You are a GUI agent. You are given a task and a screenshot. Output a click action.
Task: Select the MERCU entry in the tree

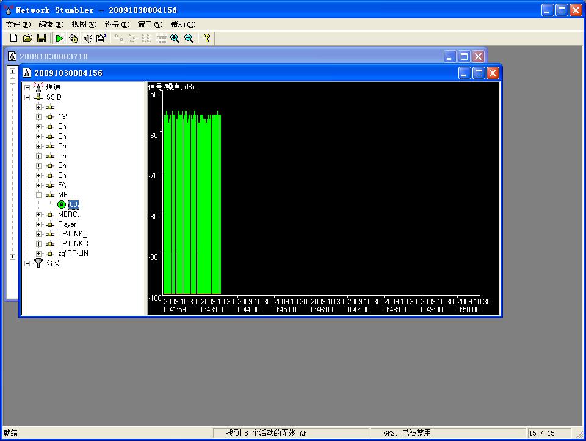pos(68,214)
